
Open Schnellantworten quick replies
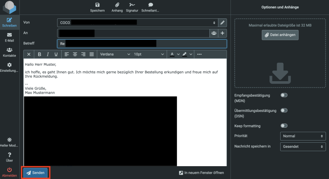[x=150, y=6]
